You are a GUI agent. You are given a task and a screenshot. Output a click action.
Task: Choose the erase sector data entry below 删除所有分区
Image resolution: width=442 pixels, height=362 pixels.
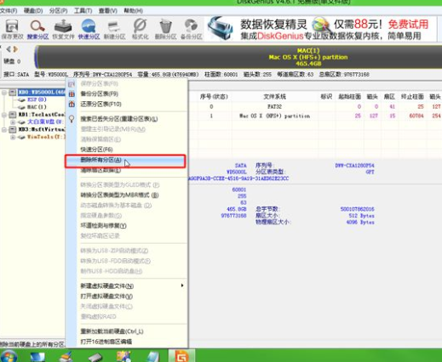[100, 171]
